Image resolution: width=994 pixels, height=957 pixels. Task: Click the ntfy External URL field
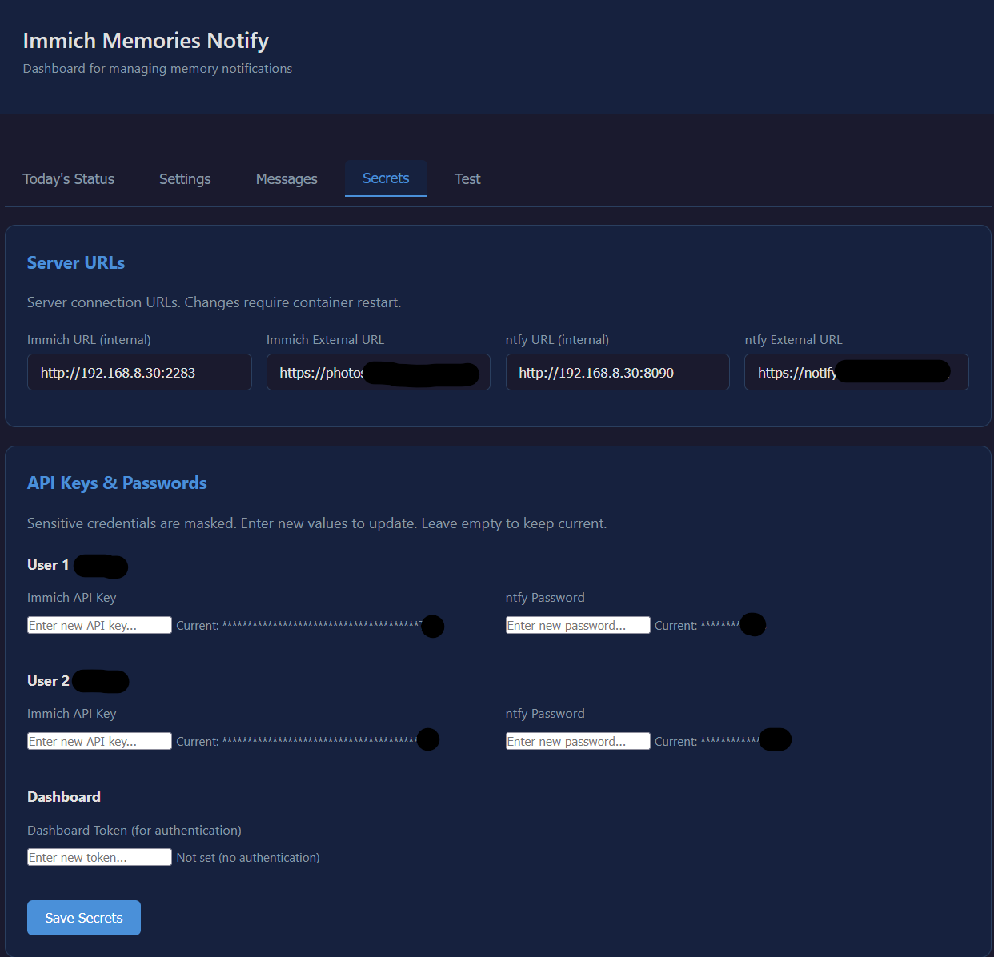tap(856, 372)
